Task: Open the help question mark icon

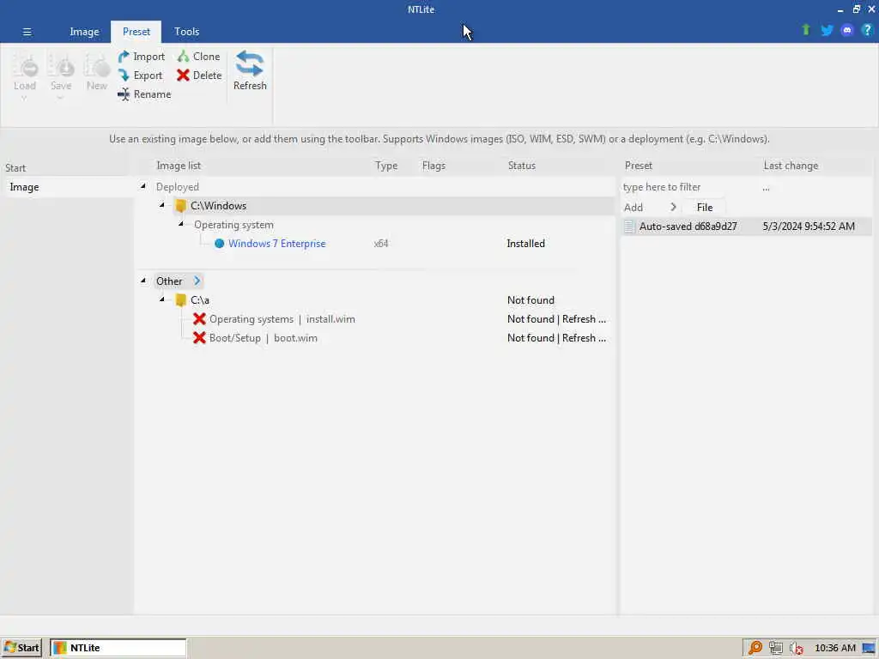Action: pos(867,30)
